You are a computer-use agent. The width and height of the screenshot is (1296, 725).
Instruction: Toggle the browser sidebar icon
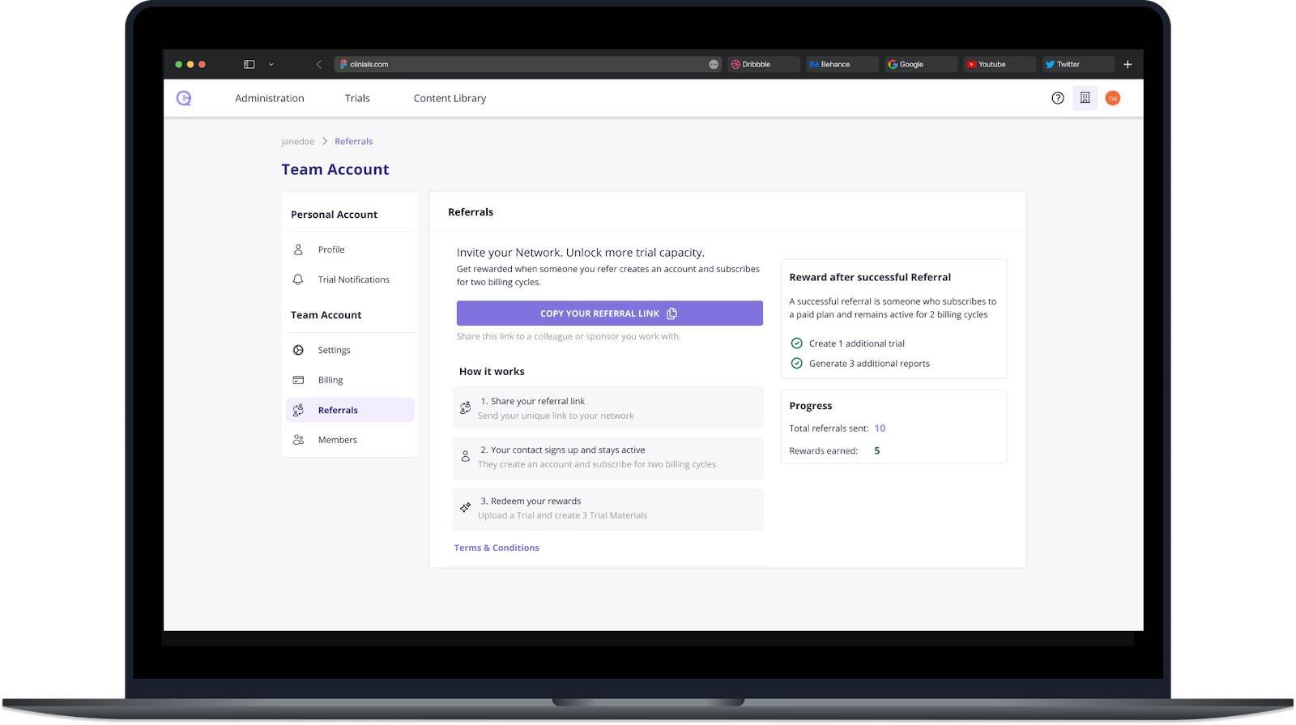click(249, 64)
